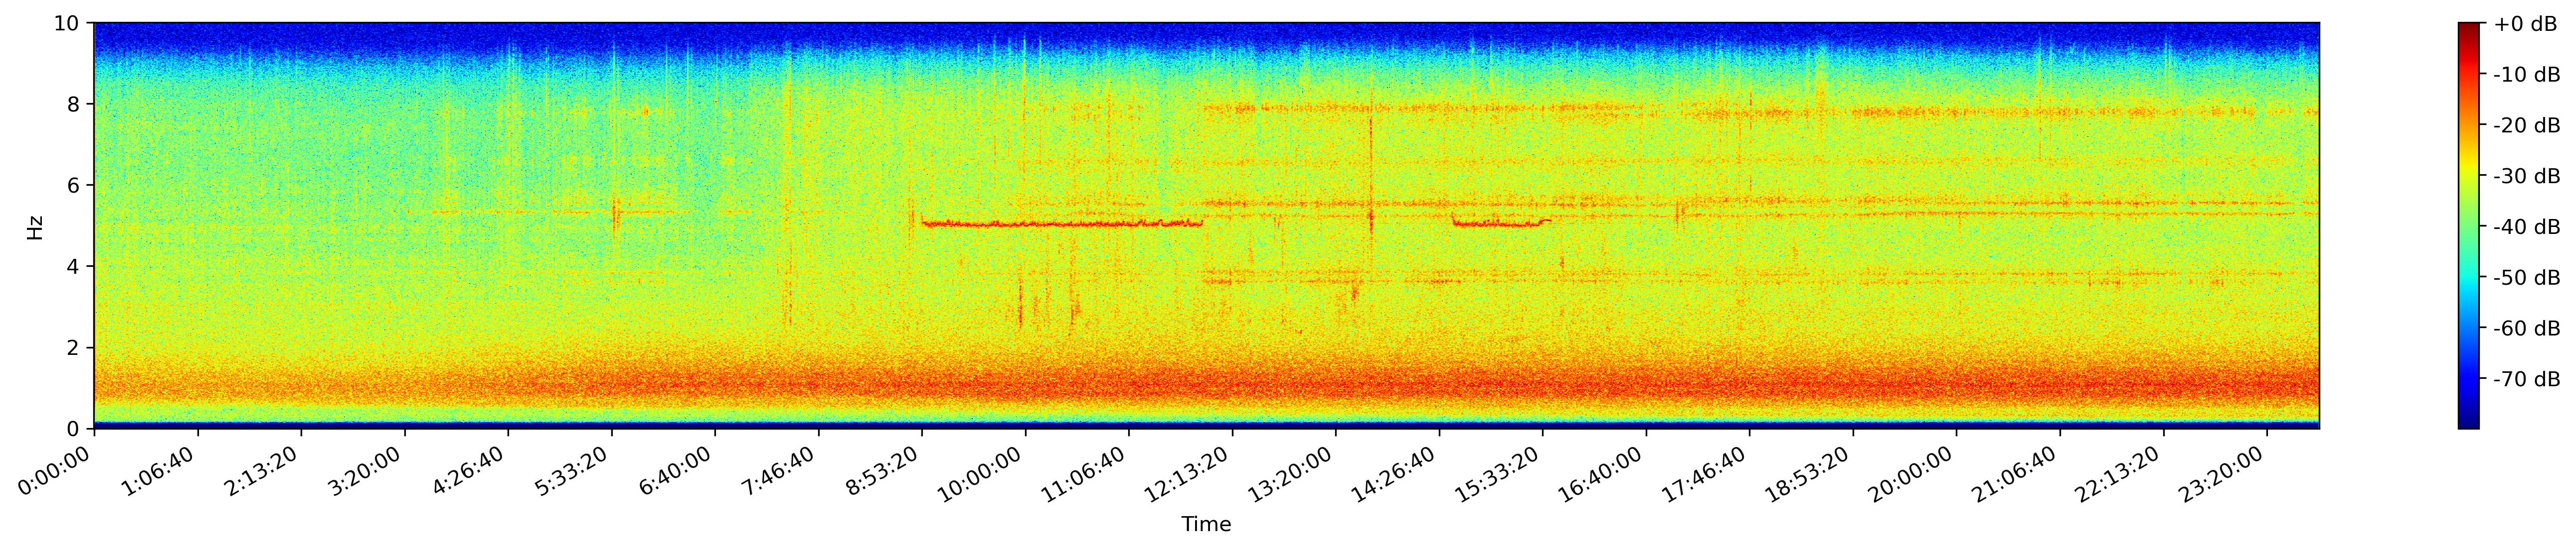Screen dimensions: 2576x550
Task: Click the -50 dB colorbar label
Action: coord(2527,278)
